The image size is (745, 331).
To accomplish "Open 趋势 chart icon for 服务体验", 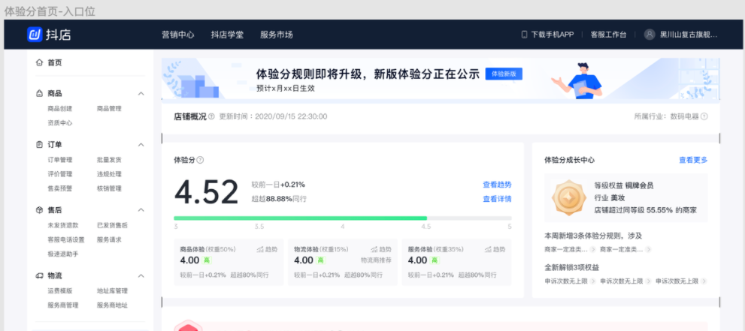I will click(x=488, y=249).
